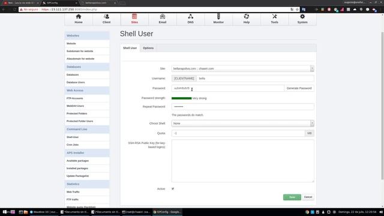Click the volume icon in system tray
Viewport: 384px width, 216px height.
coord(381,212)
